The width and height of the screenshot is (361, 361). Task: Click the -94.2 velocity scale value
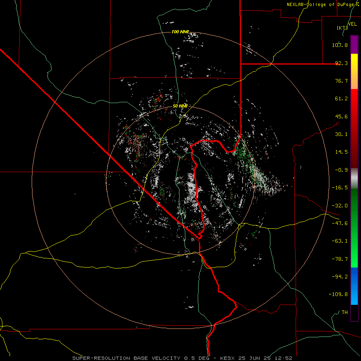pyautogui.click(x=340, y=277)
